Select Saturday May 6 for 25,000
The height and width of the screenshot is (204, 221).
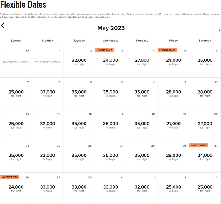205,61
